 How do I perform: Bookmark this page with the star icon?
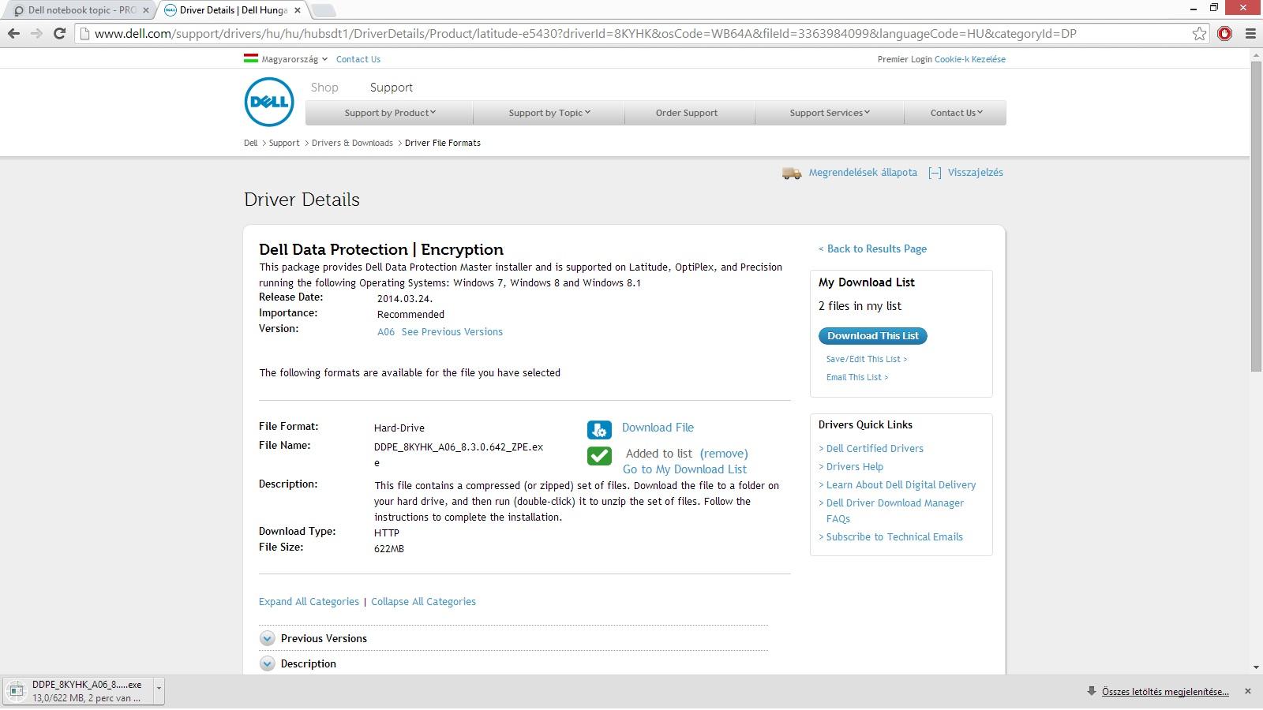click(x=1199, y=33)
